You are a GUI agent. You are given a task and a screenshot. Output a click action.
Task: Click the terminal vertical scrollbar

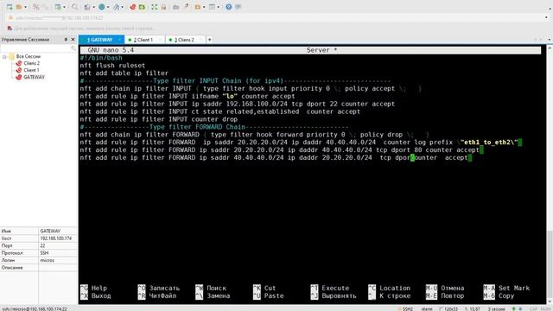[x=550, y=175]
